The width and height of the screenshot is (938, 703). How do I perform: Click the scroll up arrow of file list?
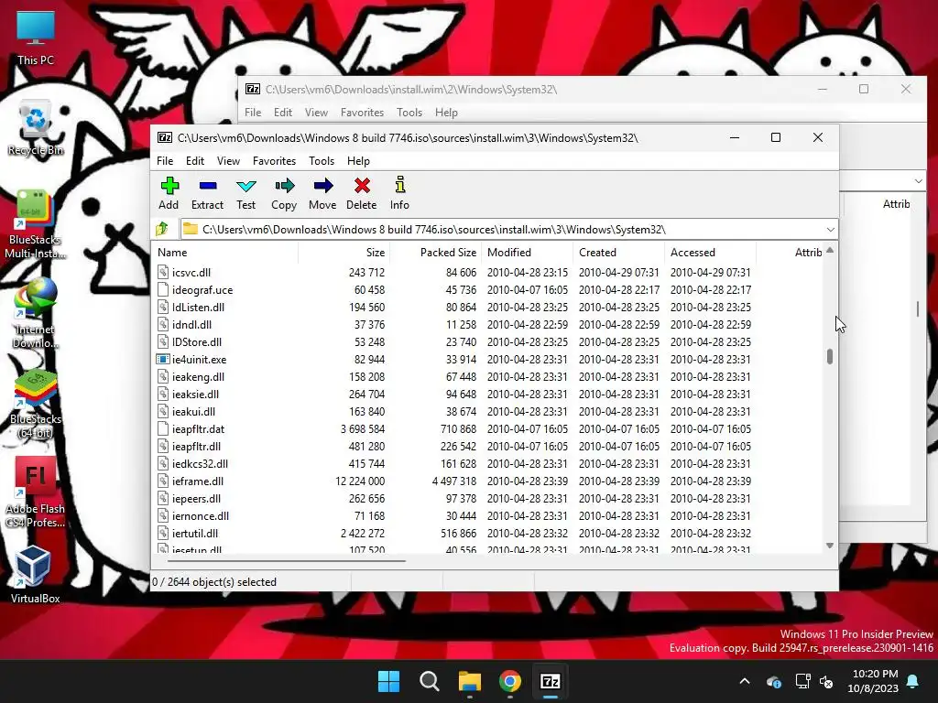coord(830,251)
